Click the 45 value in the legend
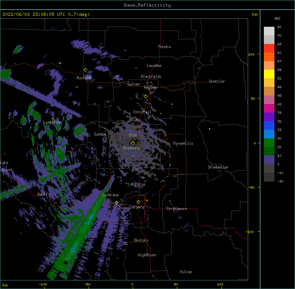 pos(279,96)
